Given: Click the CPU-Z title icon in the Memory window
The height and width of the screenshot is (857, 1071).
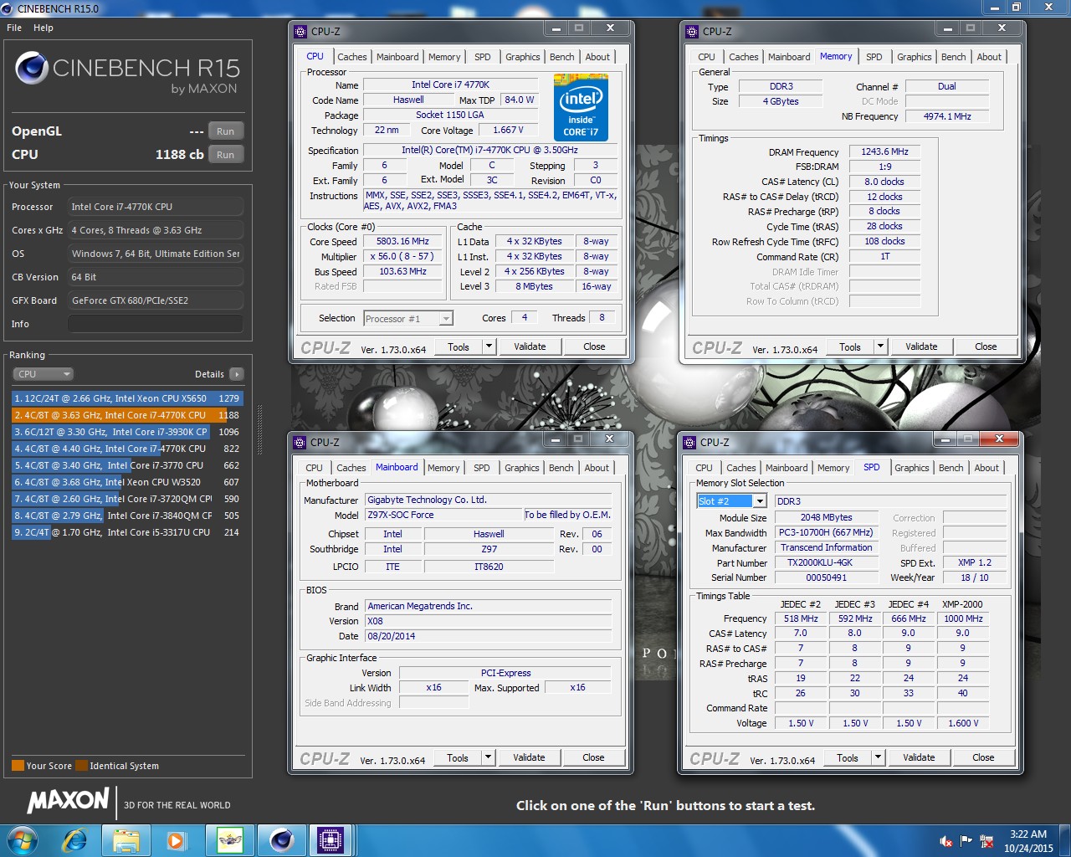Looking at the screenshot, I should (x=692, y=31).
